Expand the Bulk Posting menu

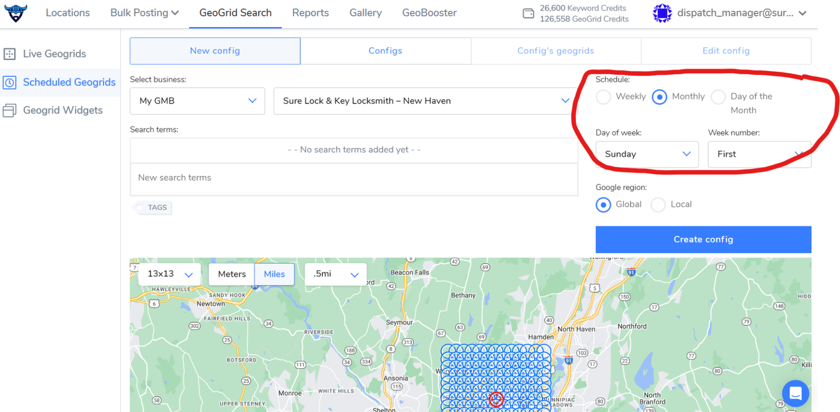click(145, 13)
